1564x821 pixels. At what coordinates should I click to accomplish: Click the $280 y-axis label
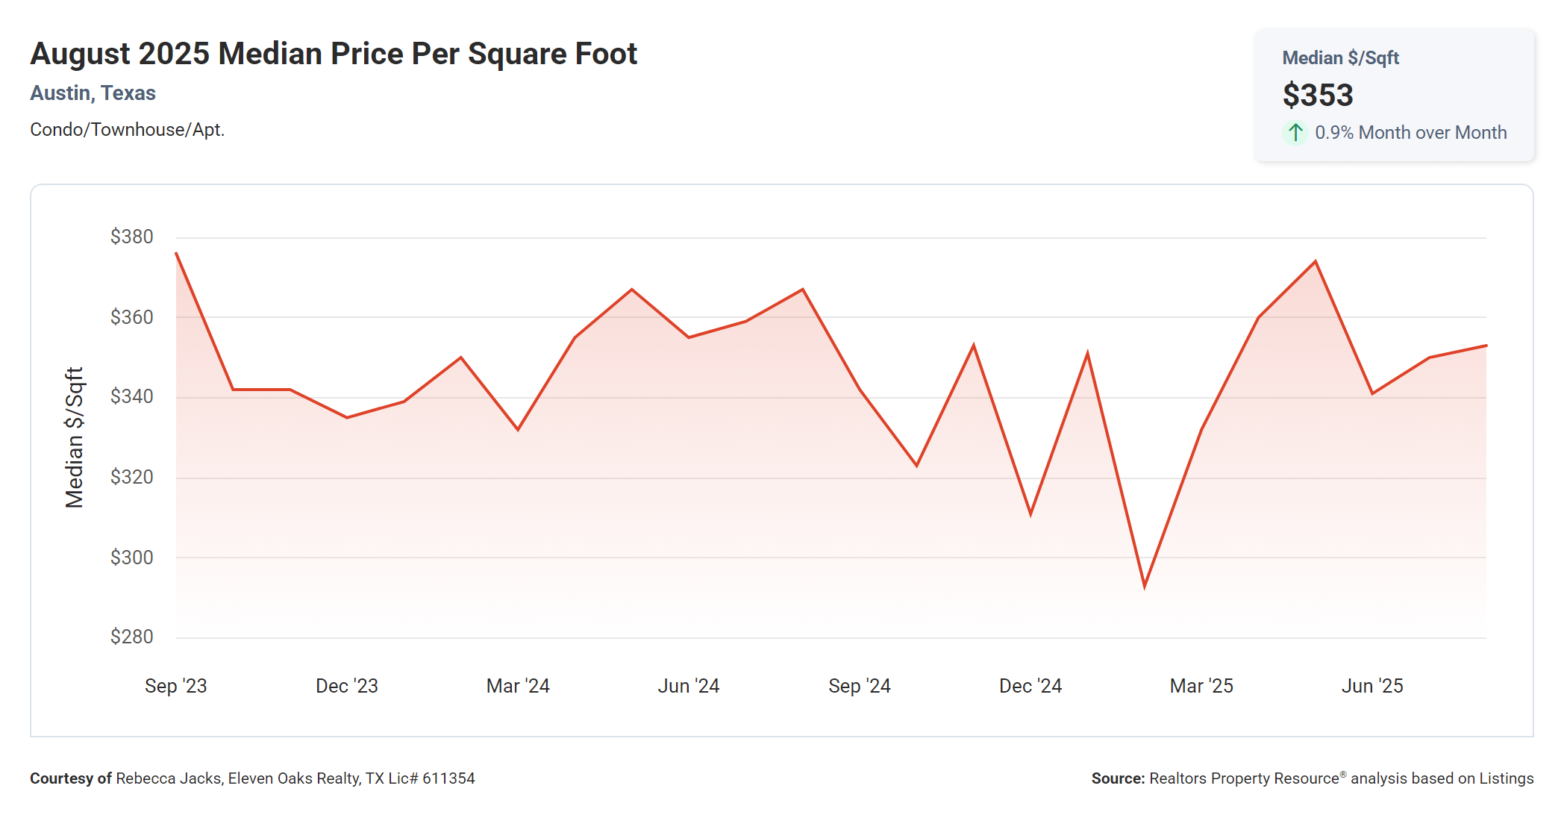(x=131, y=637)
